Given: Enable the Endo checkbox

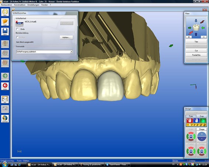Looking at the screenshot, I should pos(17,29).
